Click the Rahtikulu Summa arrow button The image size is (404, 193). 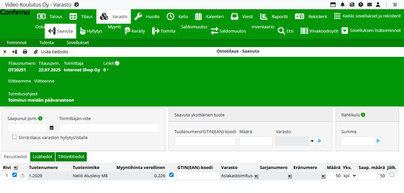(378, 141)
